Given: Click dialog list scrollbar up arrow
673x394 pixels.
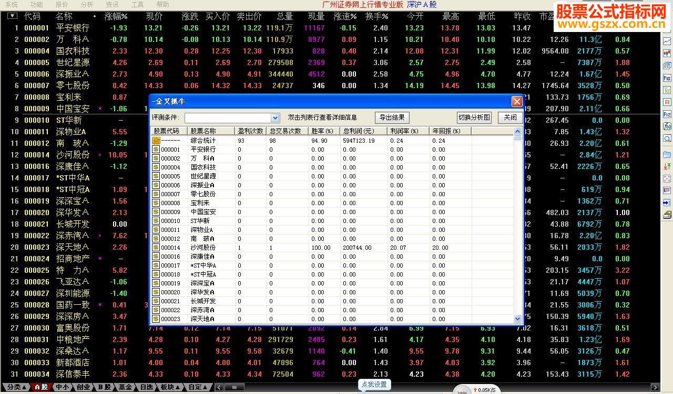Looking at the screenshot, I should tap(517, 131).
